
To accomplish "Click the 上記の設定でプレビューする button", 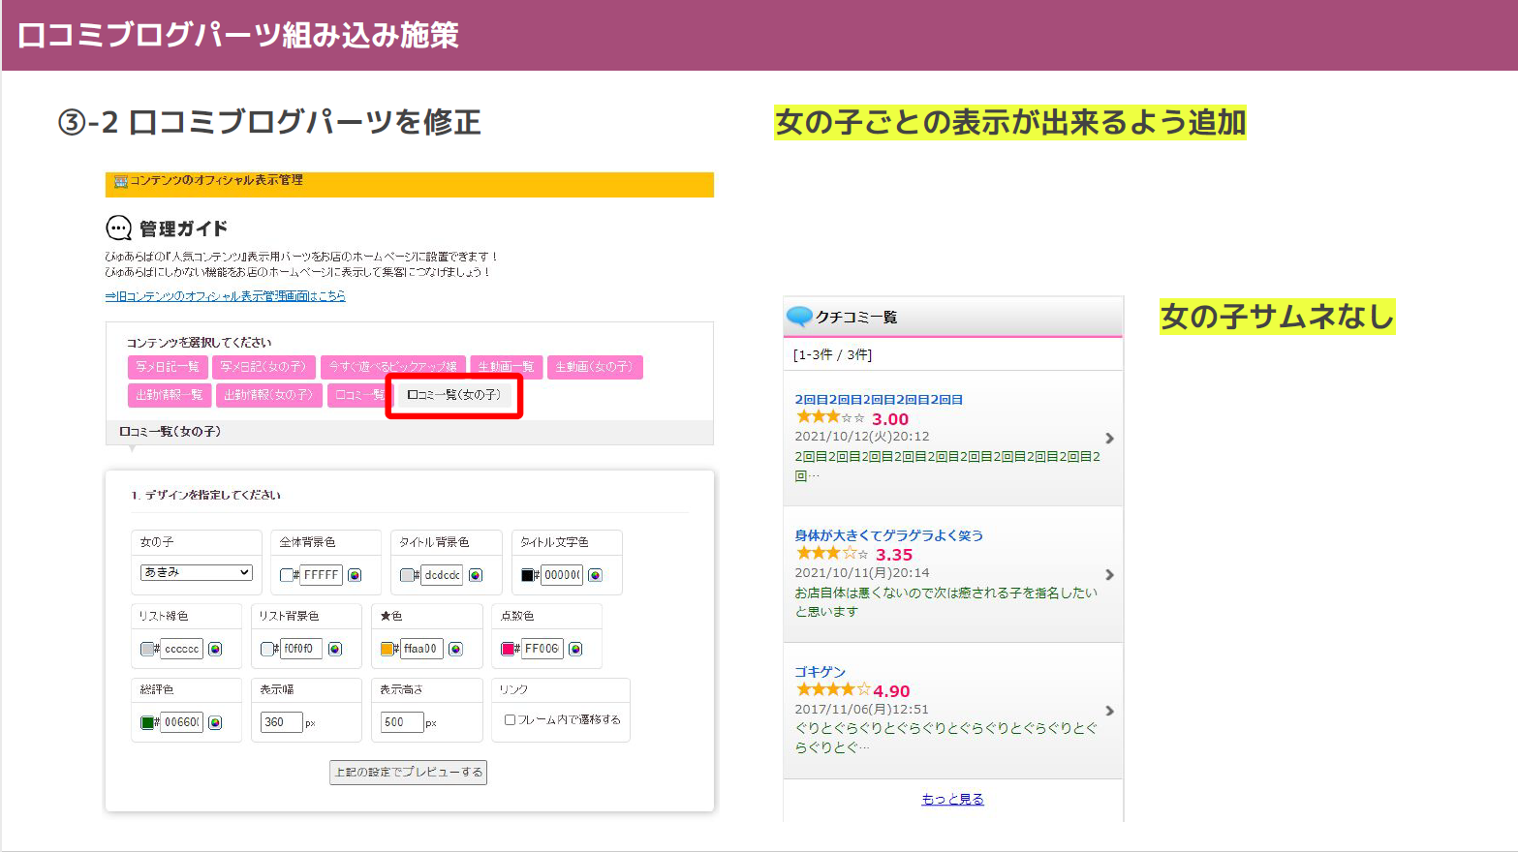I will point(408,772).
